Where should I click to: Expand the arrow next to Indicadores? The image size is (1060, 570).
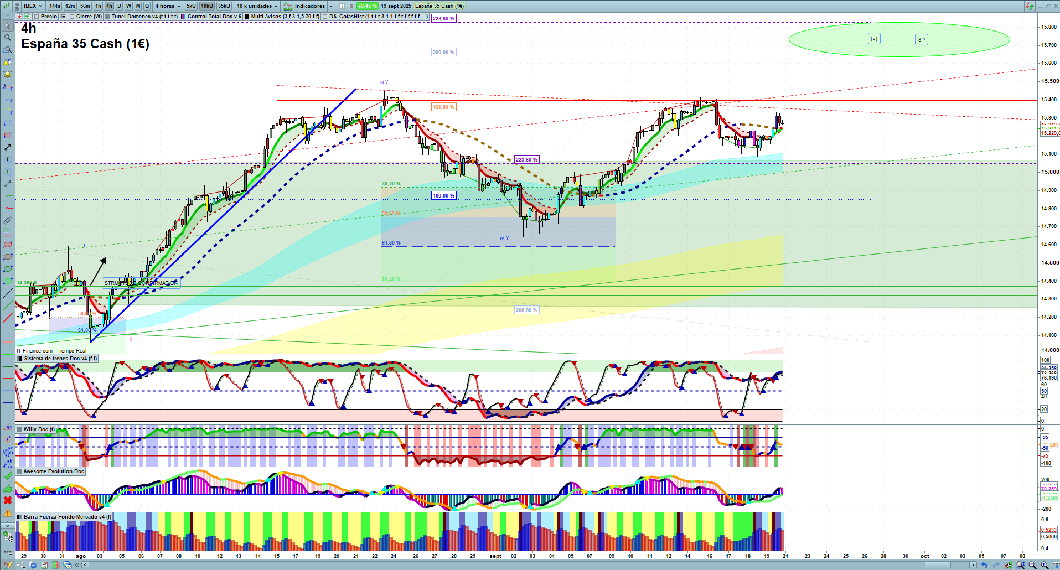pyautogui.click(x=331, y=6)
